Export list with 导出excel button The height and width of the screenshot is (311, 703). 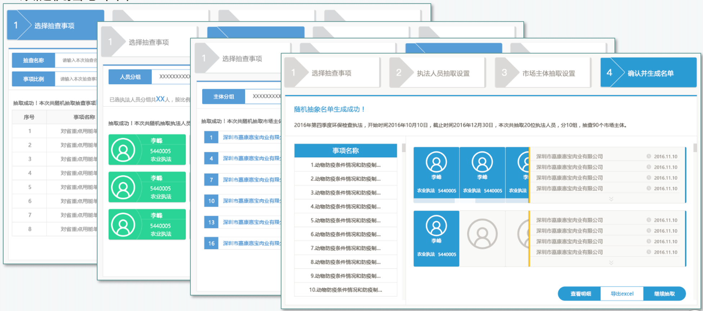(x=622, y=294)
